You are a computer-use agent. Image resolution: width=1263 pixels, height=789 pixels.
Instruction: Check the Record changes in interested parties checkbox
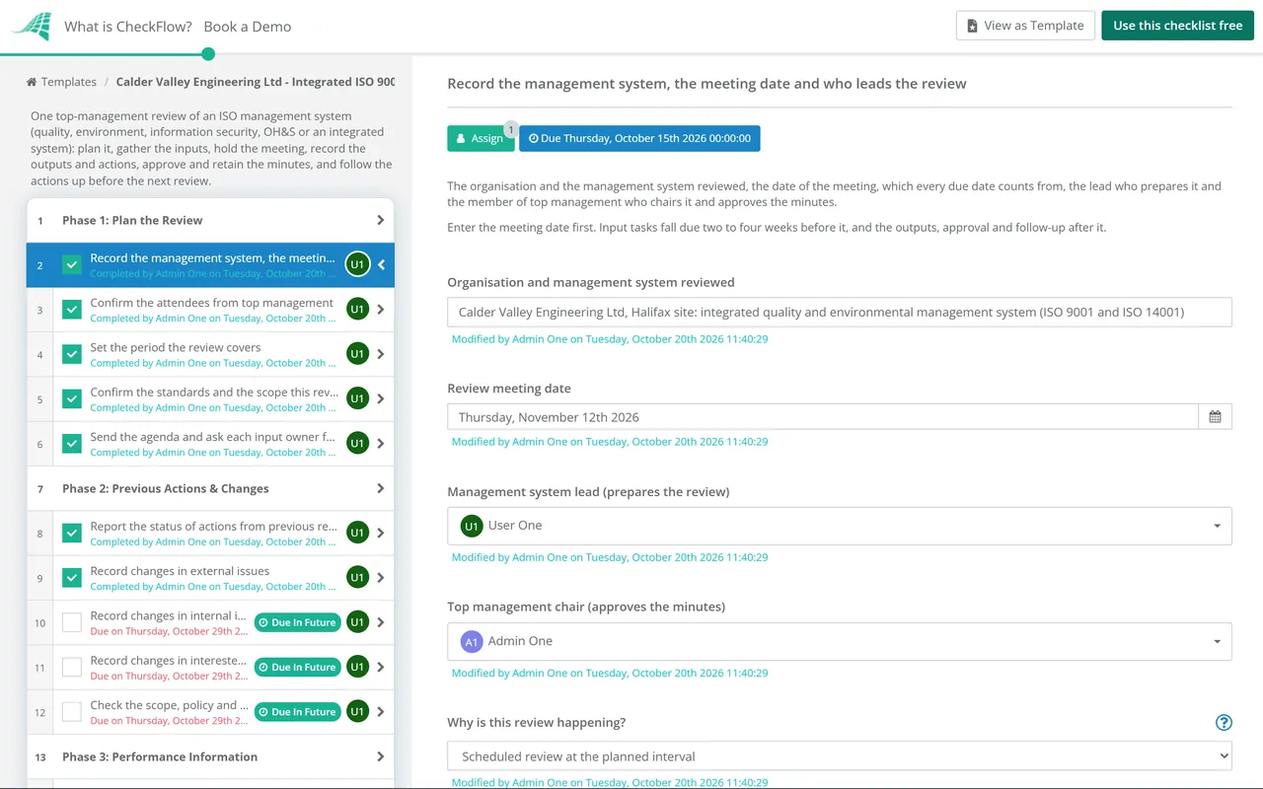coord(72,668)
